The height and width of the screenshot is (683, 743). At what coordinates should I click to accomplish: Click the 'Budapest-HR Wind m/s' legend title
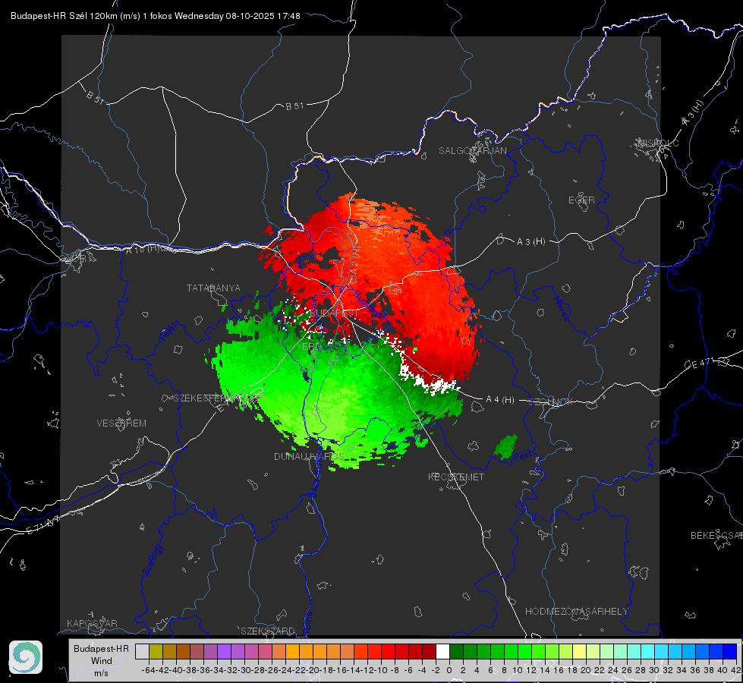(x=102, y=661)
